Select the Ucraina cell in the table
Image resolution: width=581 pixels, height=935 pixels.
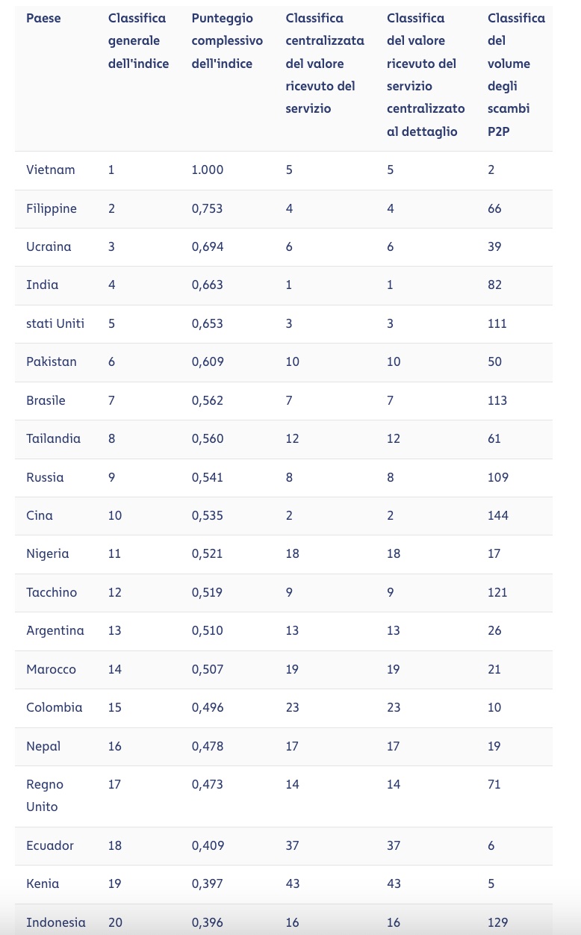(x=49, y=246)
